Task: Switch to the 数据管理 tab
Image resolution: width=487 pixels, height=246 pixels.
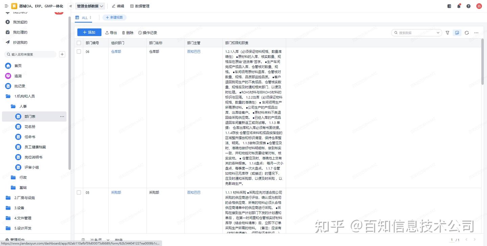Action: (x=140, y=6)
